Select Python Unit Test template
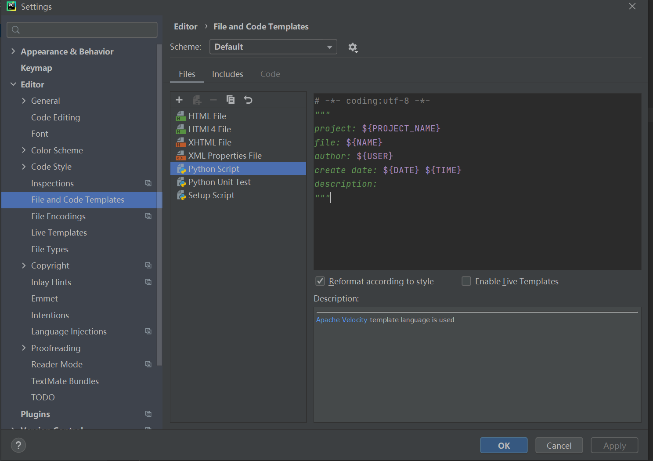Screen dimensions: 653x461 tap(238, 182)
